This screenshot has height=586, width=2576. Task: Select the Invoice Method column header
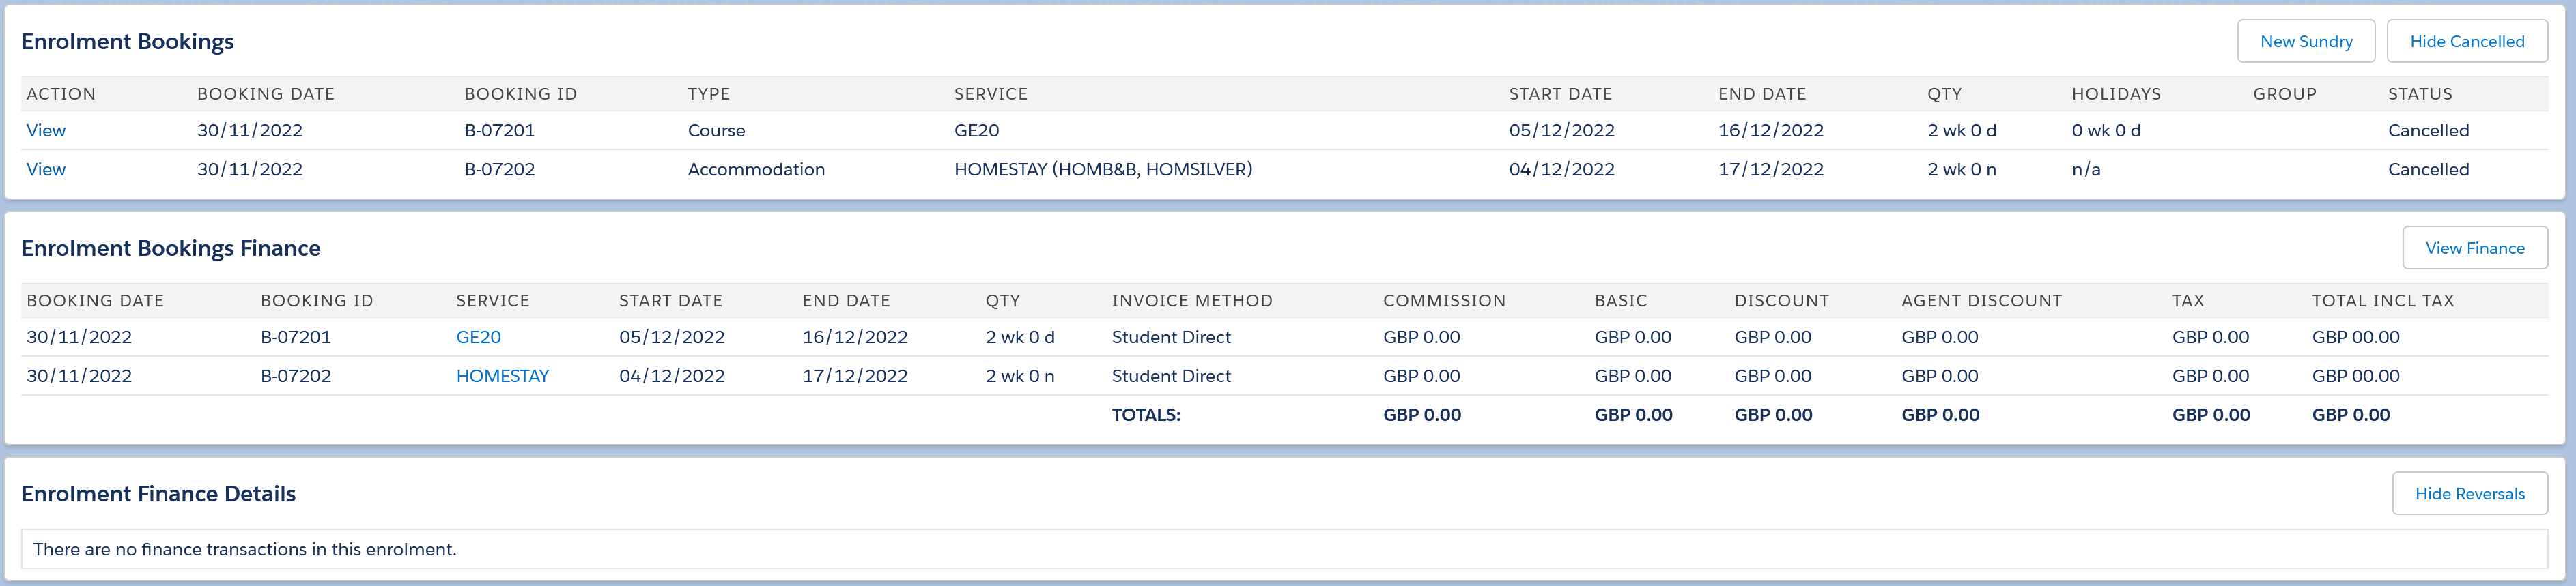1191,301
